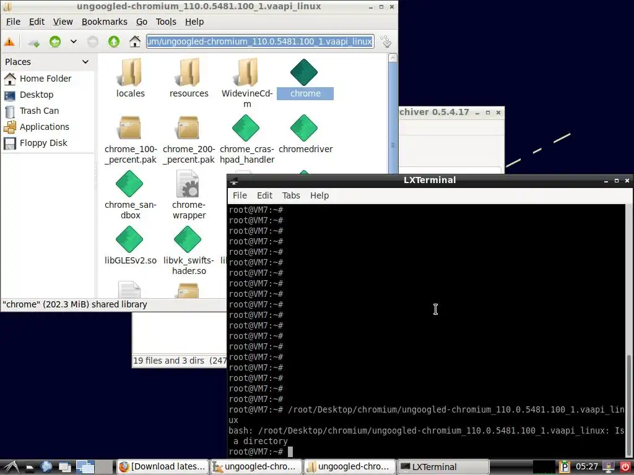Click the path address bar field
This screenshot has height=475, width=634.
[260, 41]
